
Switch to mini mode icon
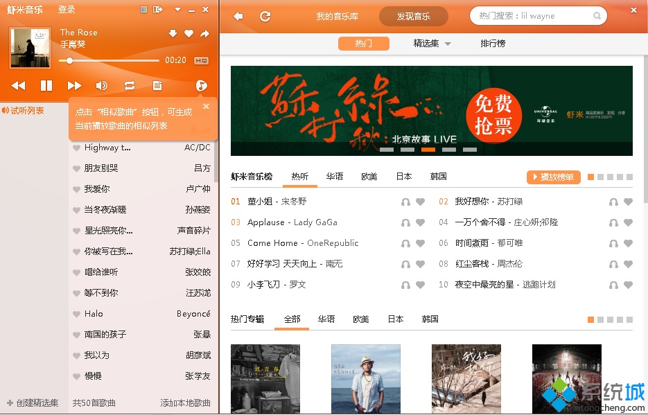point(157,9)
